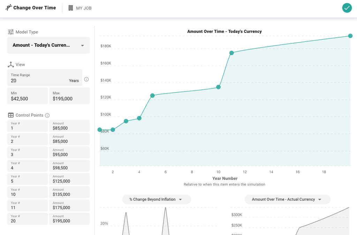The width and height of the screenshot is (357, 235).
Task: Switch to the MY JOB tab
Action: tap(80, 8)
